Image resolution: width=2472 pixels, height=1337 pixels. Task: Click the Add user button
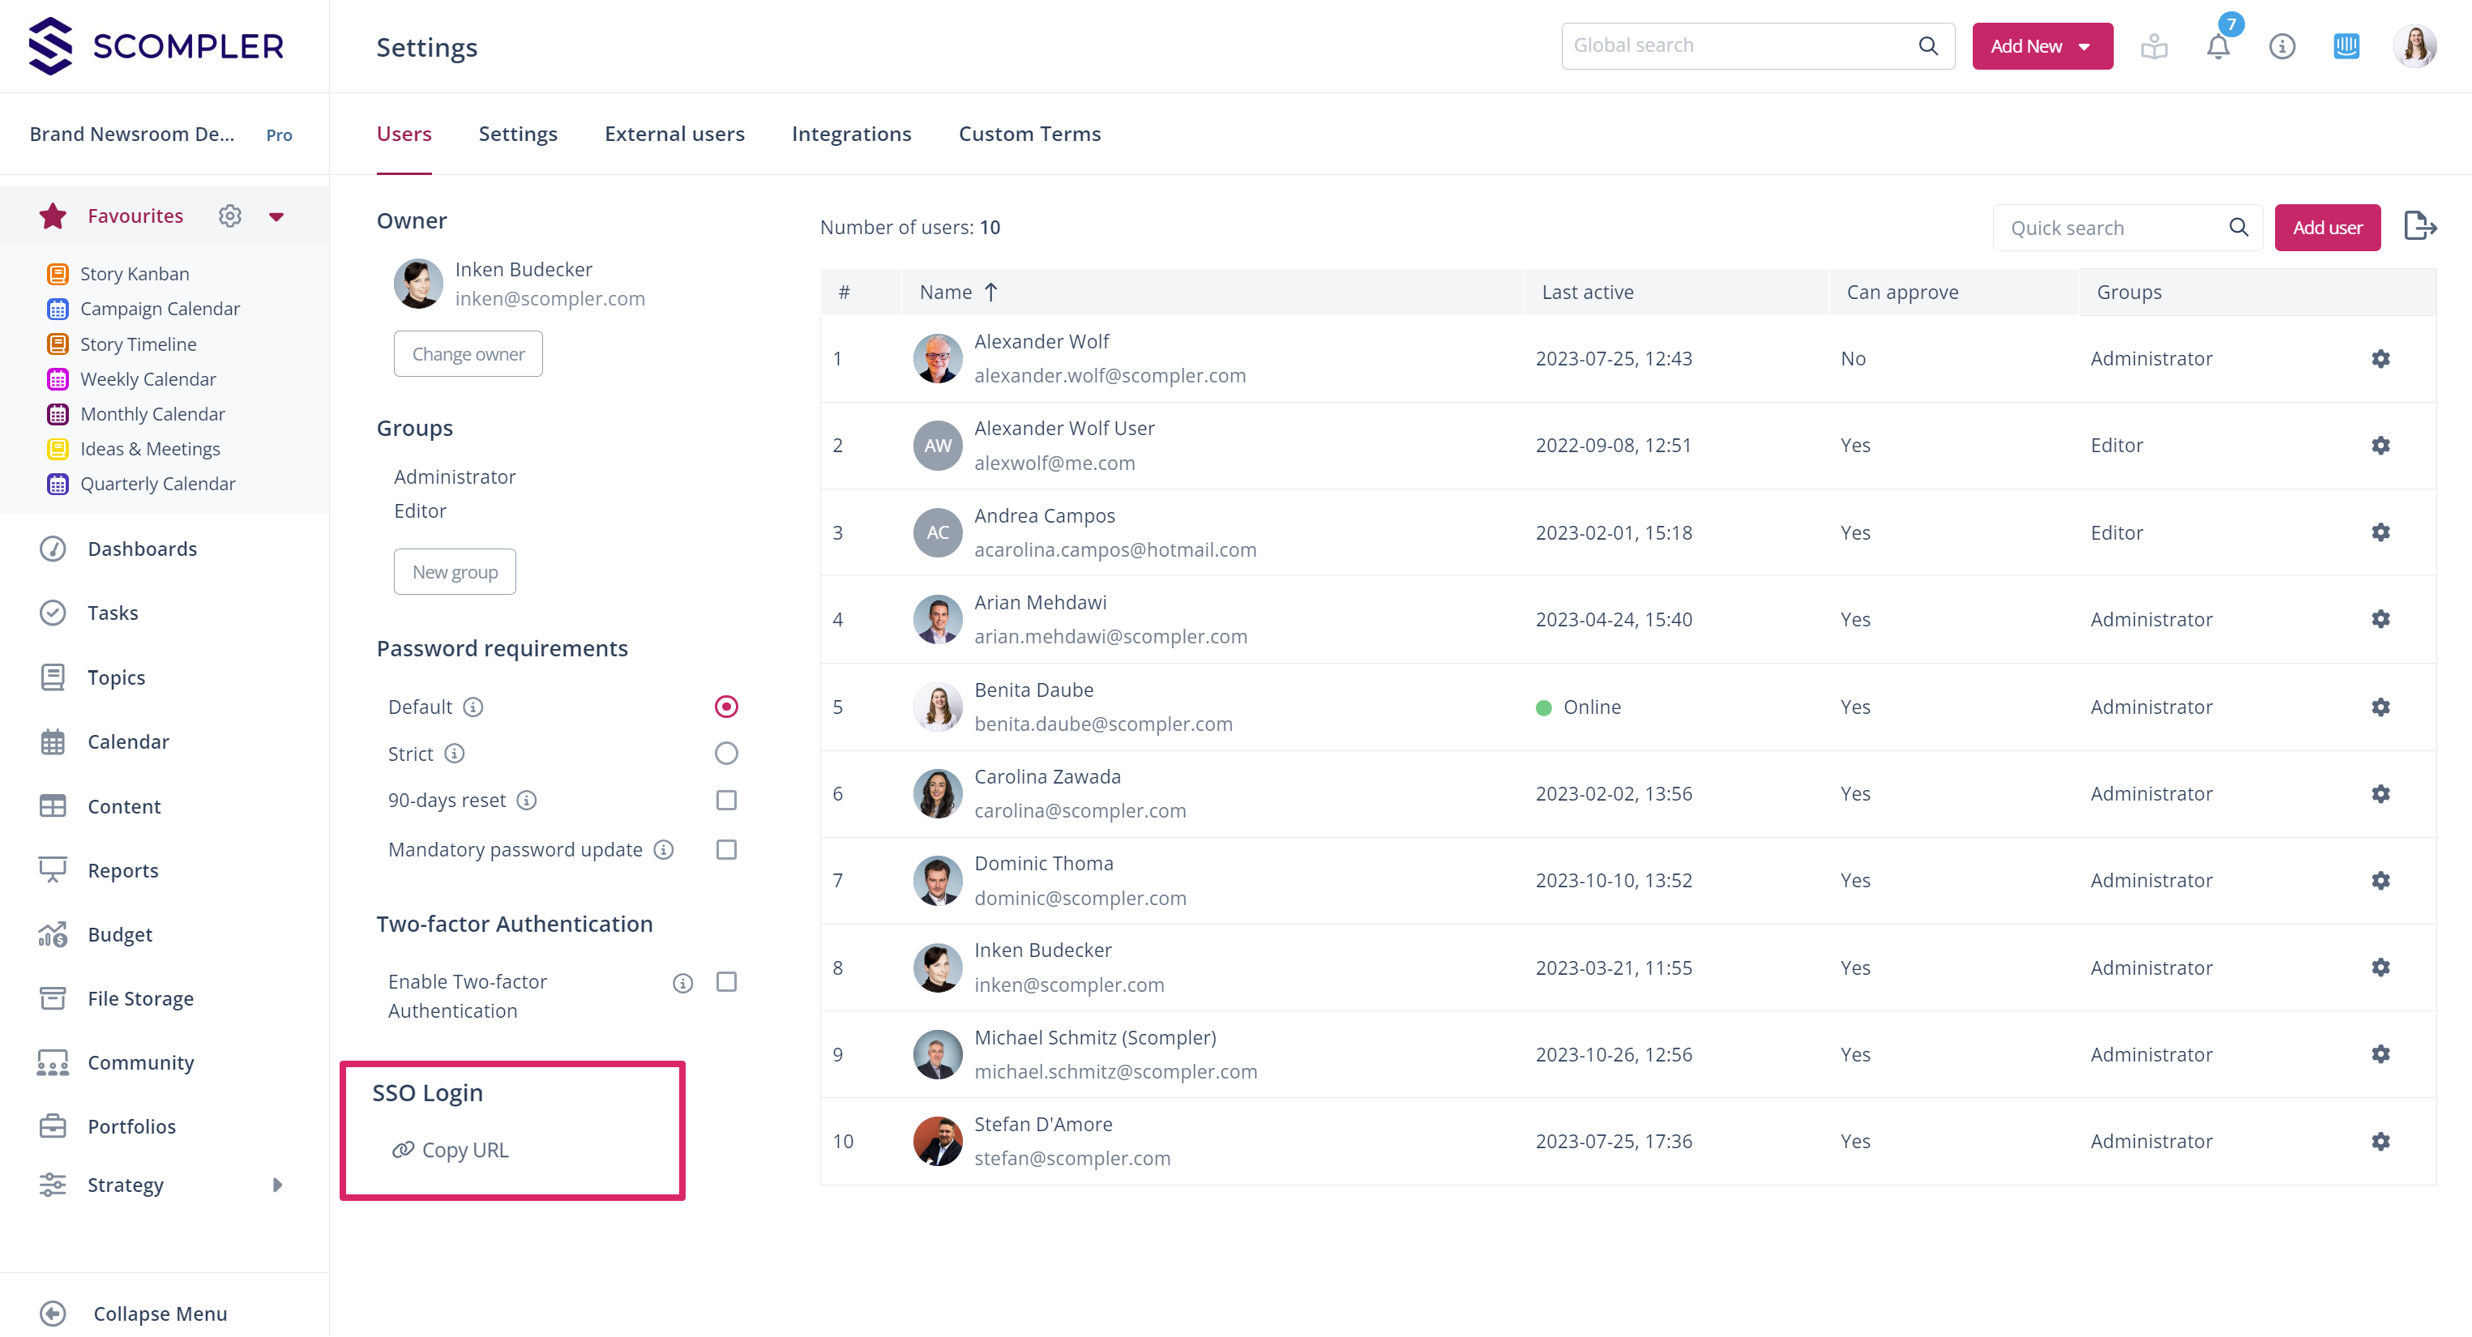[2326, 228]
